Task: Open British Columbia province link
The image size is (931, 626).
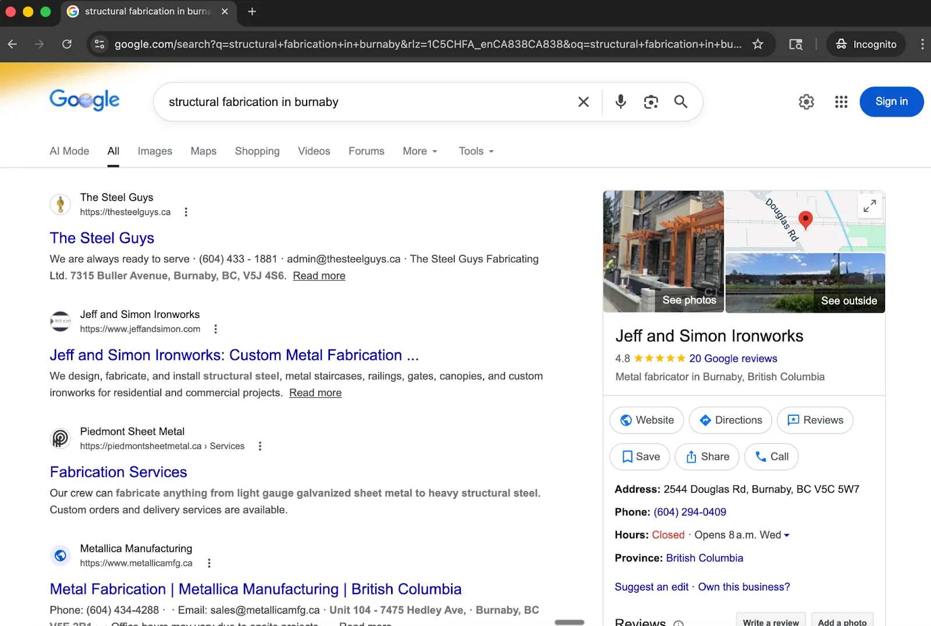Action: point(705,558)
